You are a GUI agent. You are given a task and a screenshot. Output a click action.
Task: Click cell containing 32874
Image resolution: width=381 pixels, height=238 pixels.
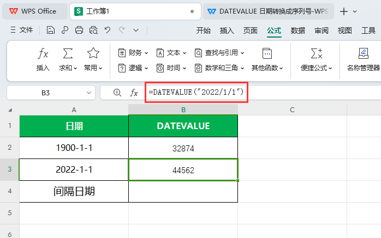coord(183,148)
